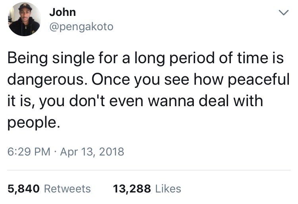Select the Apr 13, 2018 date
The width and height of the screenshot is (298, 204).
(x=93, y=152)
